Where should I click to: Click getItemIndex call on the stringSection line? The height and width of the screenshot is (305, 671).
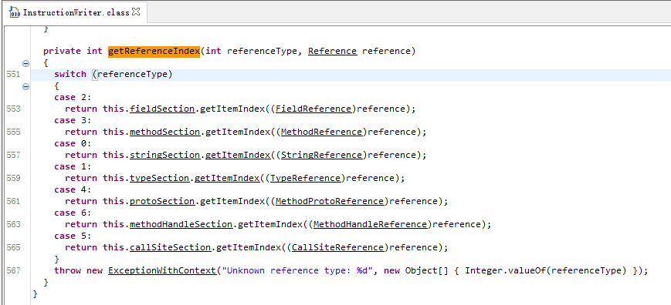pyautogui.click(x=238, y=155)
